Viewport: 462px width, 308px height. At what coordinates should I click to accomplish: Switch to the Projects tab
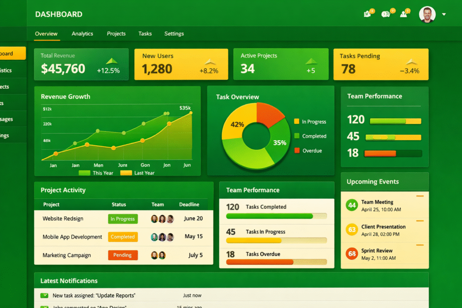click(x=116, y=34)
